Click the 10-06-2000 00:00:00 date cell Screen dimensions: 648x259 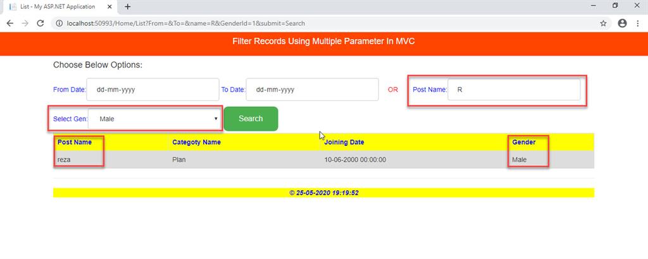355,160
